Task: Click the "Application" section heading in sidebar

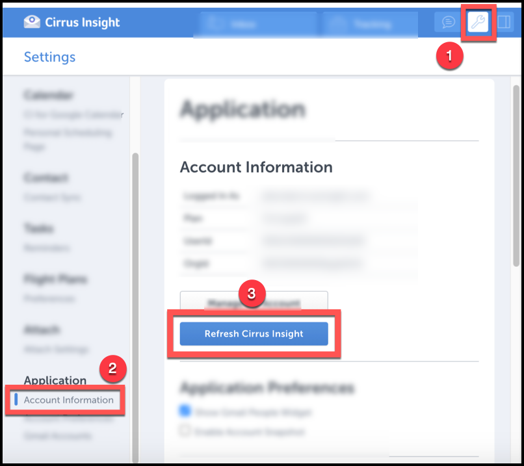Action: (x=55, y=380)
